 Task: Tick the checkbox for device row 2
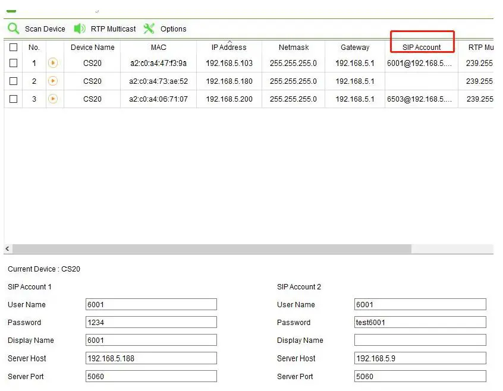14,81
